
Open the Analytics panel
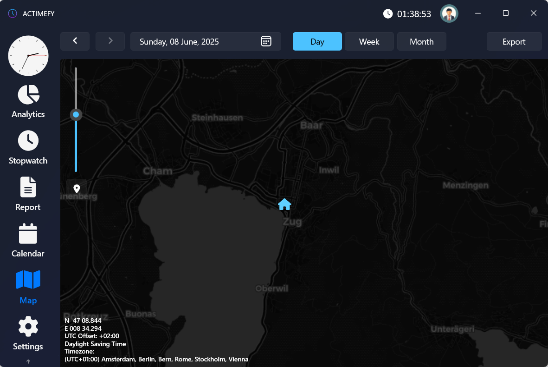28,101
